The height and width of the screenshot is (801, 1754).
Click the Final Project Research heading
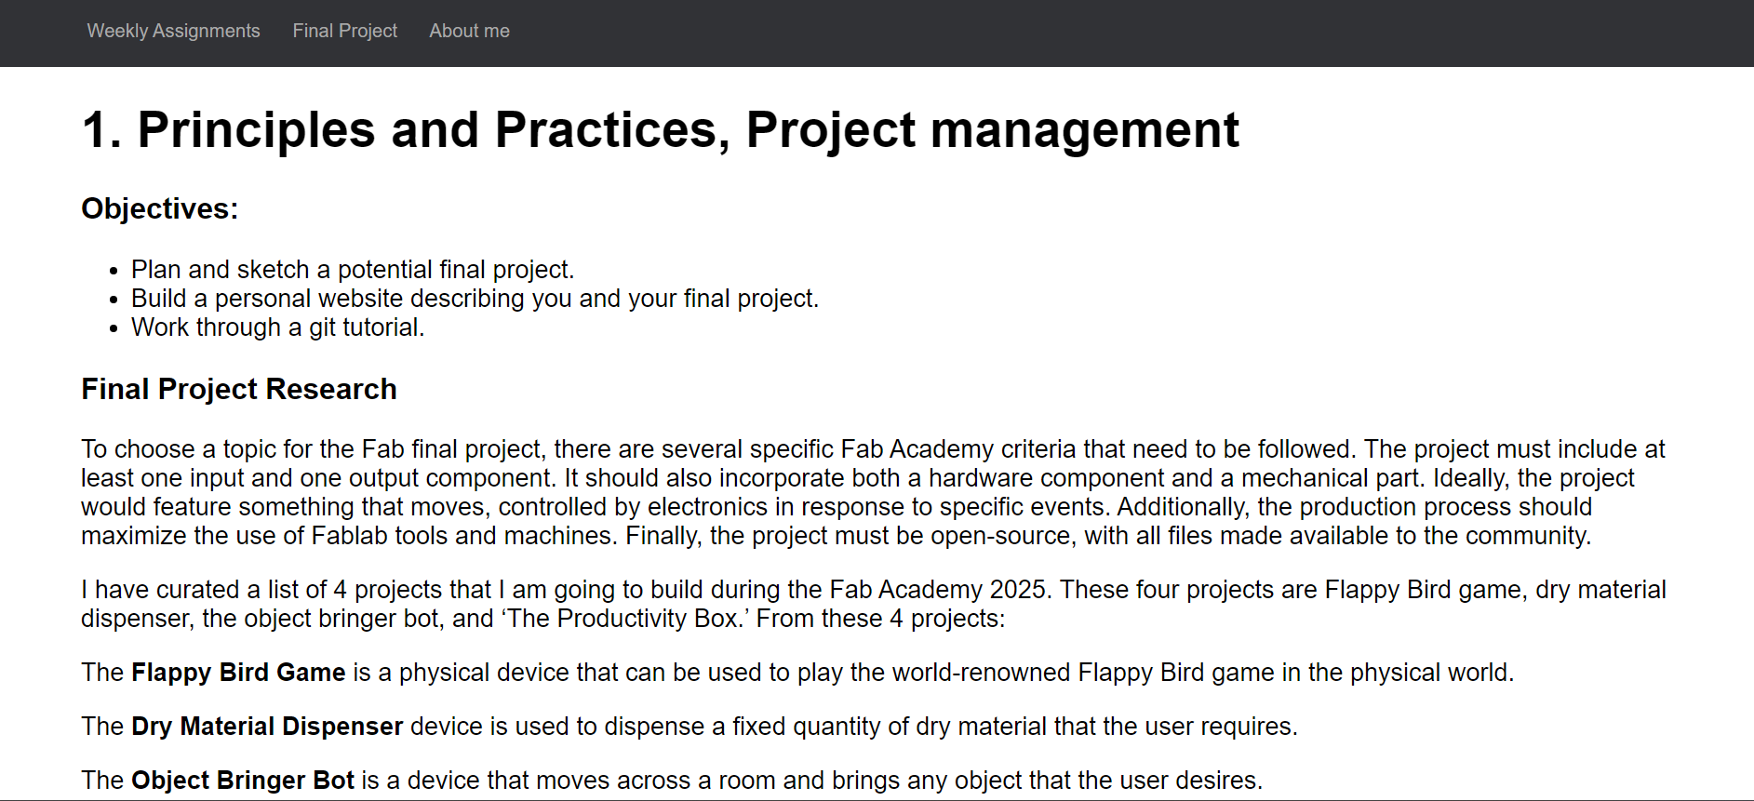[238, 389]
